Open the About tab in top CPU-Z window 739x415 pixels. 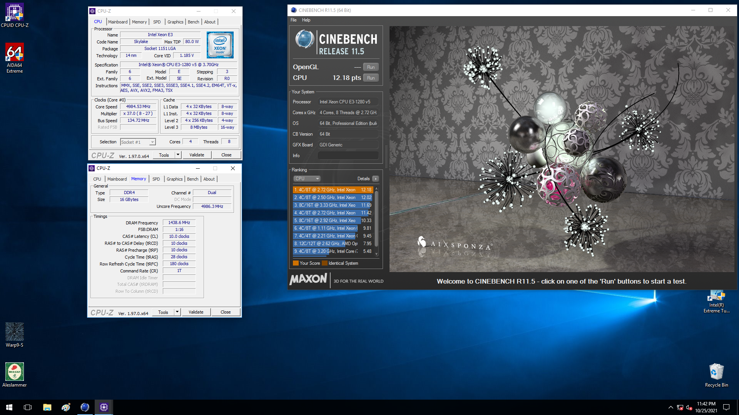210,22
